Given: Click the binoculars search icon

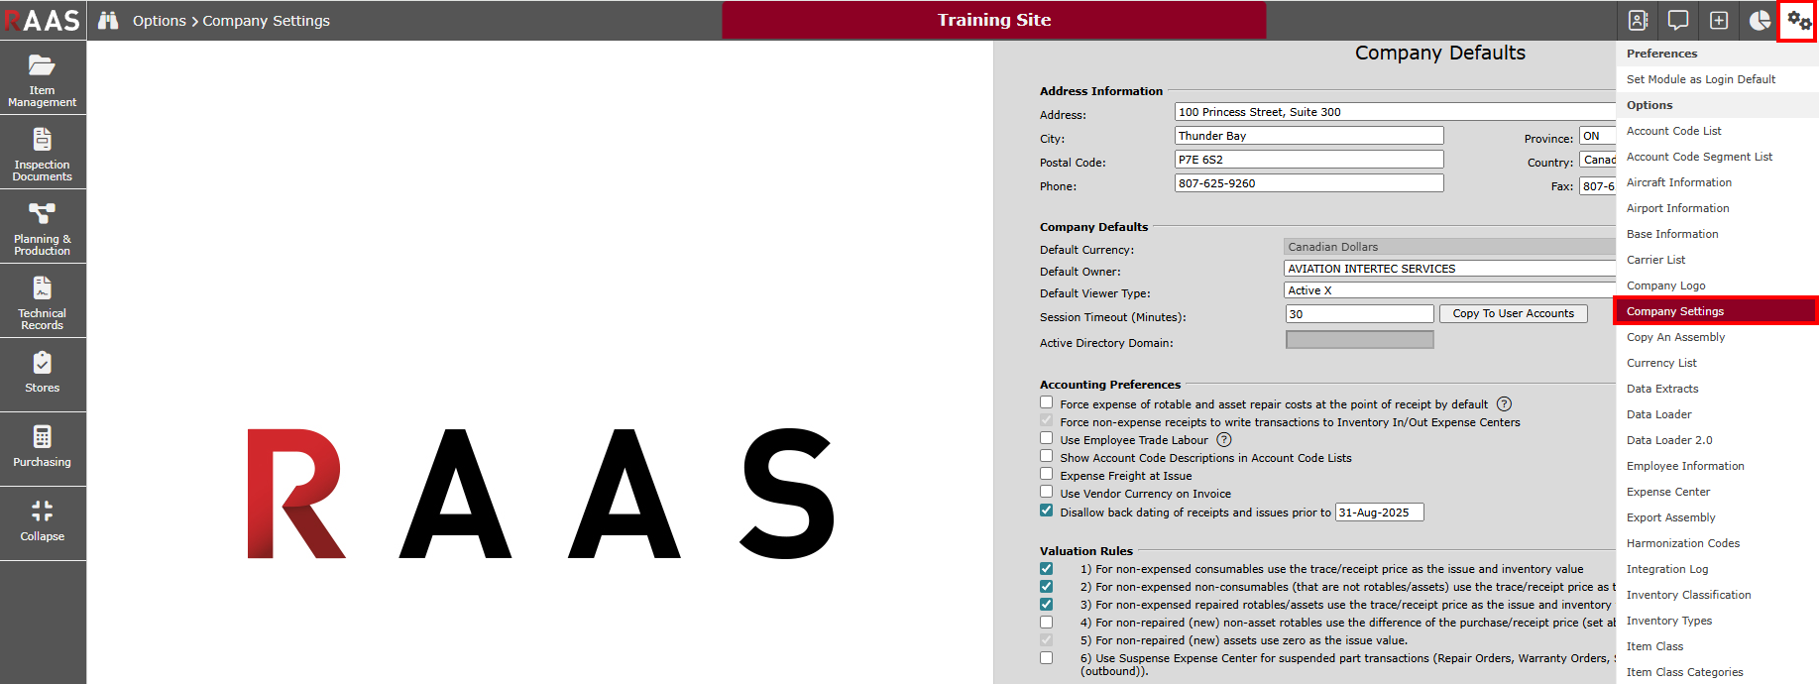Looking at the screenshot, I should (x=108, y=21).
